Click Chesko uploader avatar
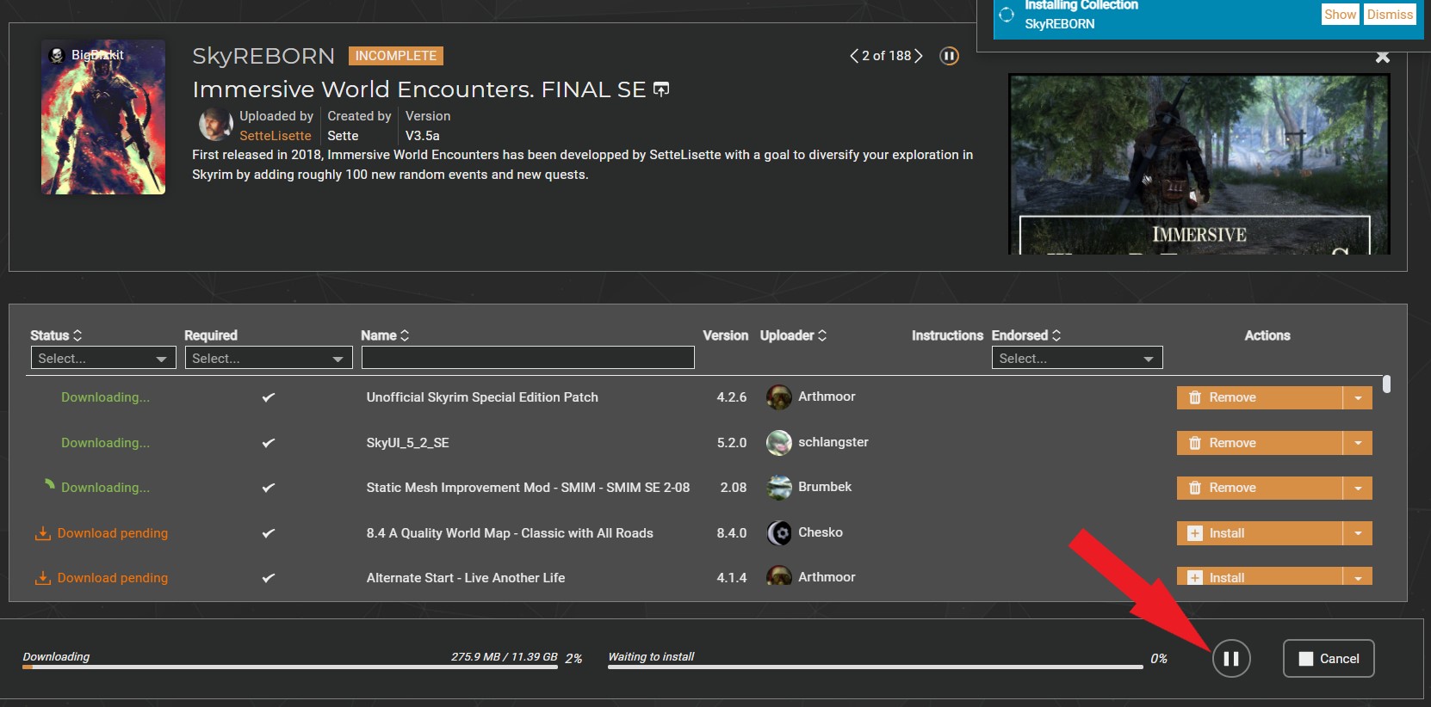Screen dimensions: 1431x707 [779, 533]
